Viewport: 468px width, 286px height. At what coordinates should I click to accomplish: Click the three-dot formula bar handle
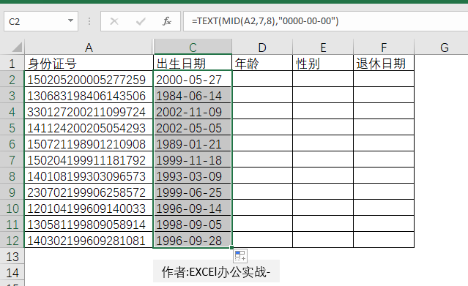[x=89, y=21]
